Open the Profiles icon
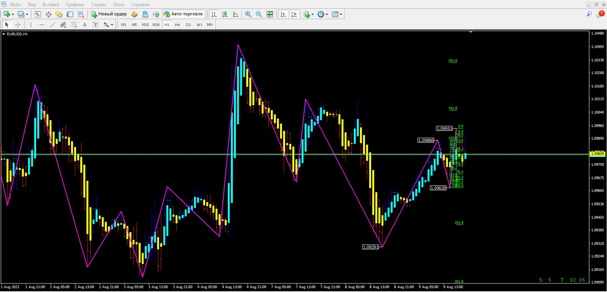This screenshot has height=292, width=607. [21, 14]
